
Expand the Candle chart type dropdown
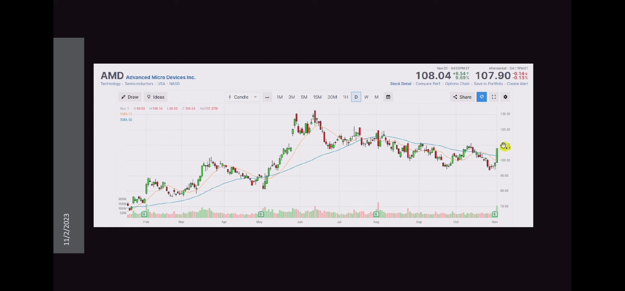242,97
